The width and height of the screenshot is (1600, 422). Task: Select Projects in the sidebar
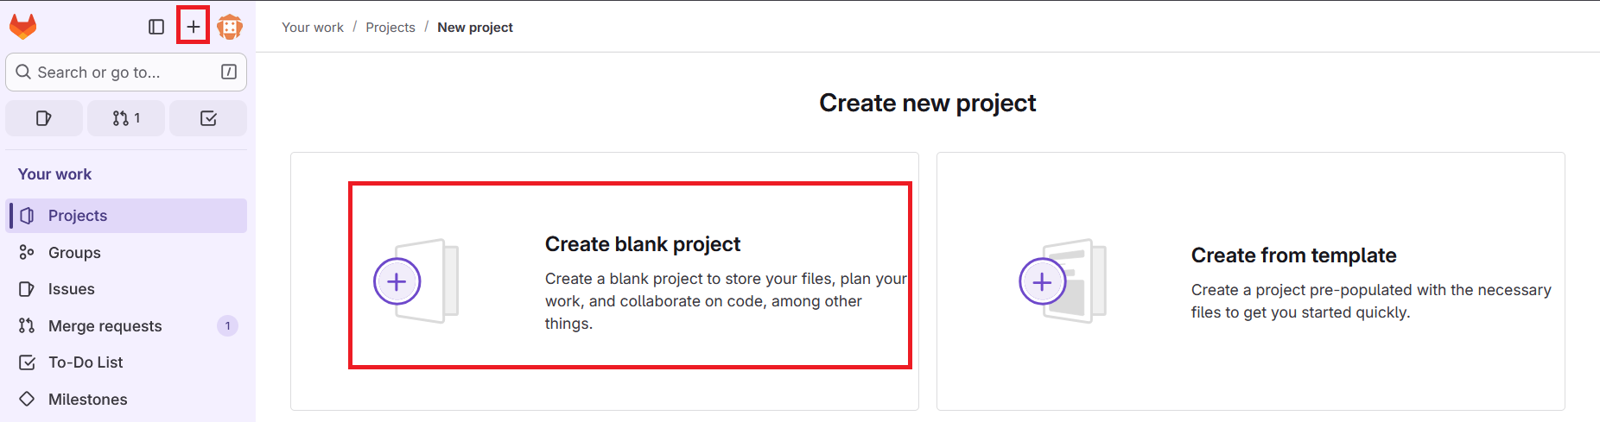click(x=78, y=216)
